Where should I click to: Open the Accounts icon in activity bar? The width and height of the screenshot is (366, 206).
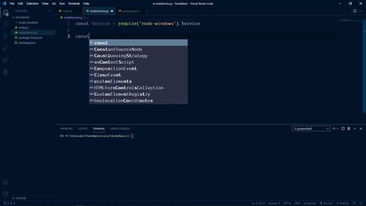pos(6,182)
